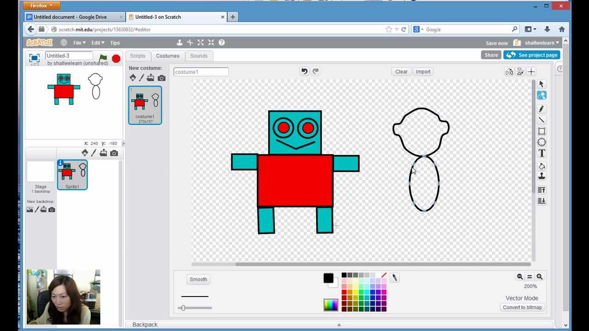Select the Text tool
The width and height of the screenshot is (589, 331).
542,153
